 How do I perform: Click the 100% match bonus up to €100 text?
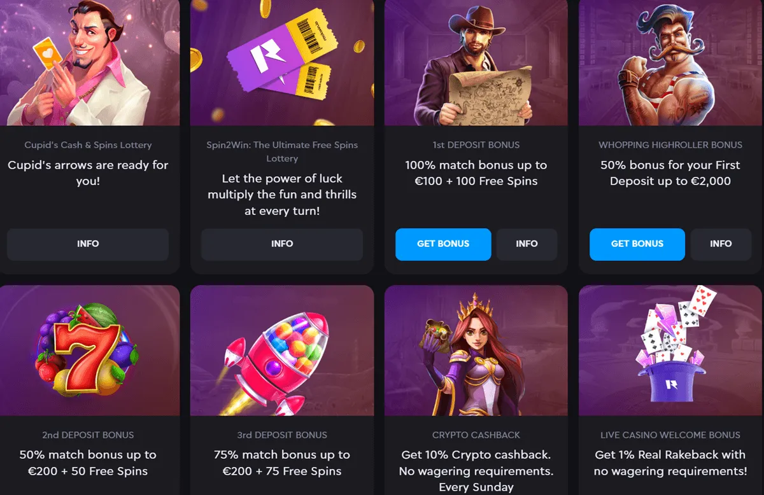coord(476,173)
